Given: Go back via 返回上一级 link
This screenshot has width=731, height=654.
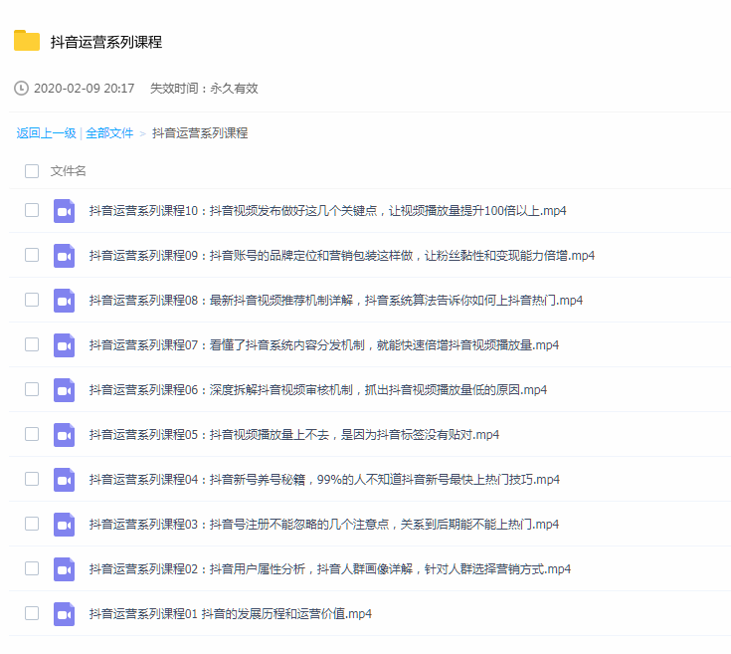Looking at the screenshot, I should coord(46,133).
